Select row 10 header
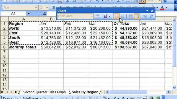 pos(4,66)
